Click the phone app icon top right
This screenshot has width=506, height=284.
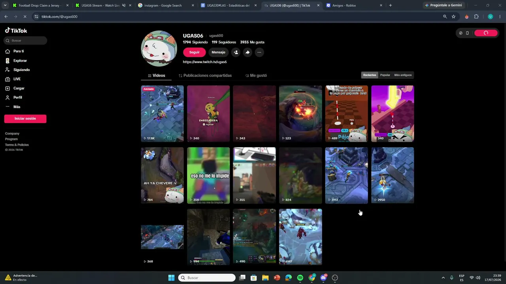point(467,33)
